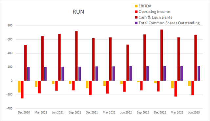The width and height of the screenshot is (210, 121).
Task: Click the Jun 2021 axis label
Action: (58, 112)
